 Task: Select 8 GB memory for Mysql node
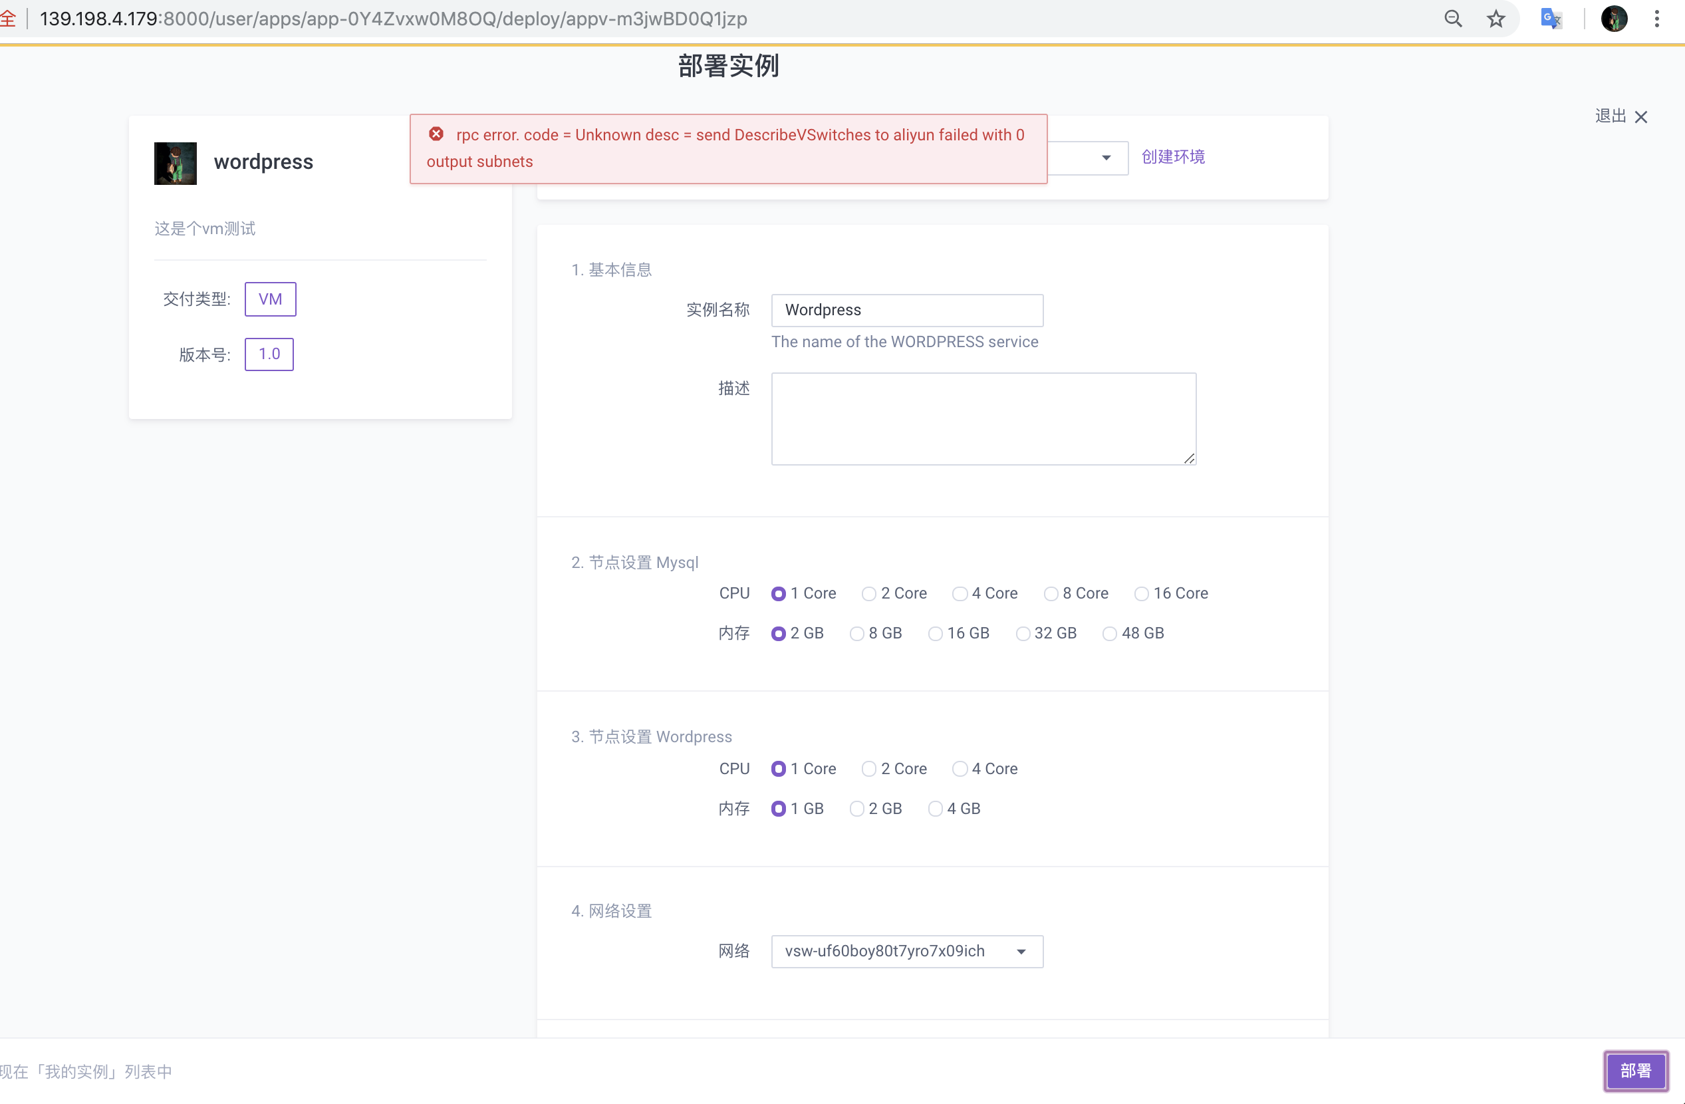pyautogui.click(x=858, y=633)
